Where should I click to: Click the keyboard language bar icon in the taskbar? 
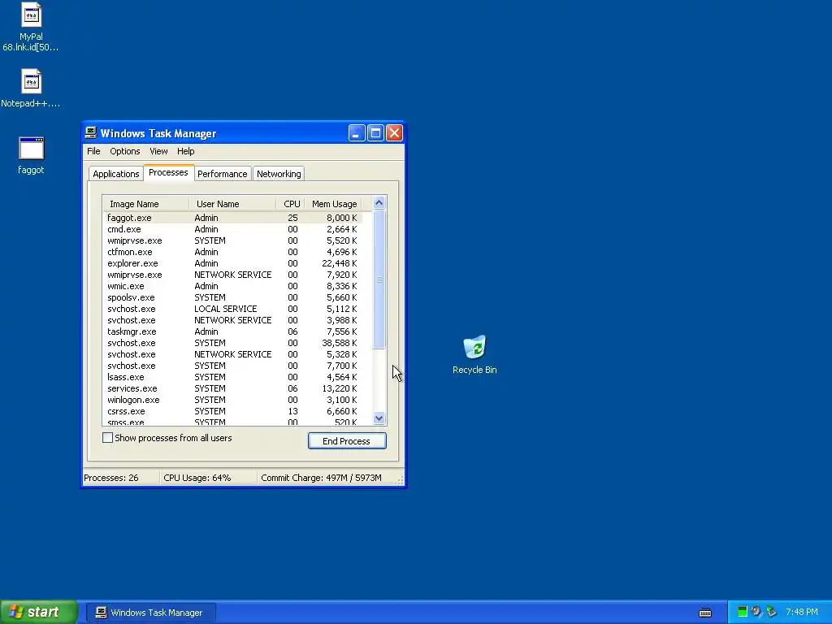click(705, 613)
